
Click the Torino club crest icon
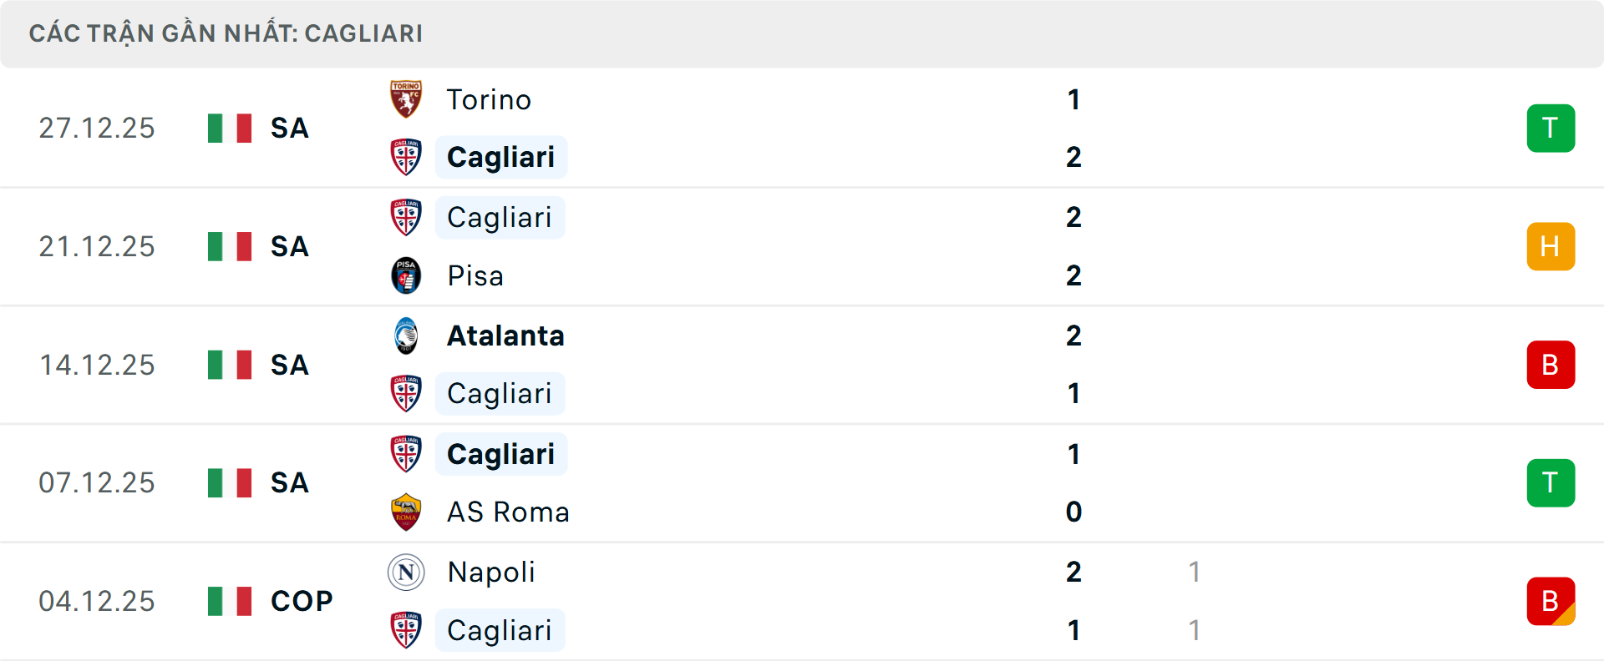click(x=406, y=99)
